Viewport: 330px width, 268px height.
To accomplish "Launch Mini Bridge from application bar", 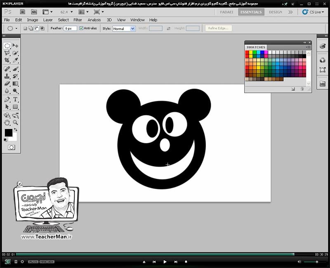I will coord(34,12).
